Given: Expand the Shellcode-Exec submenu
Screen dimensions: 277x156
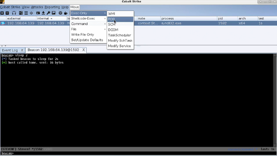Looking at the screenshot, I should (x=89, y=18).
